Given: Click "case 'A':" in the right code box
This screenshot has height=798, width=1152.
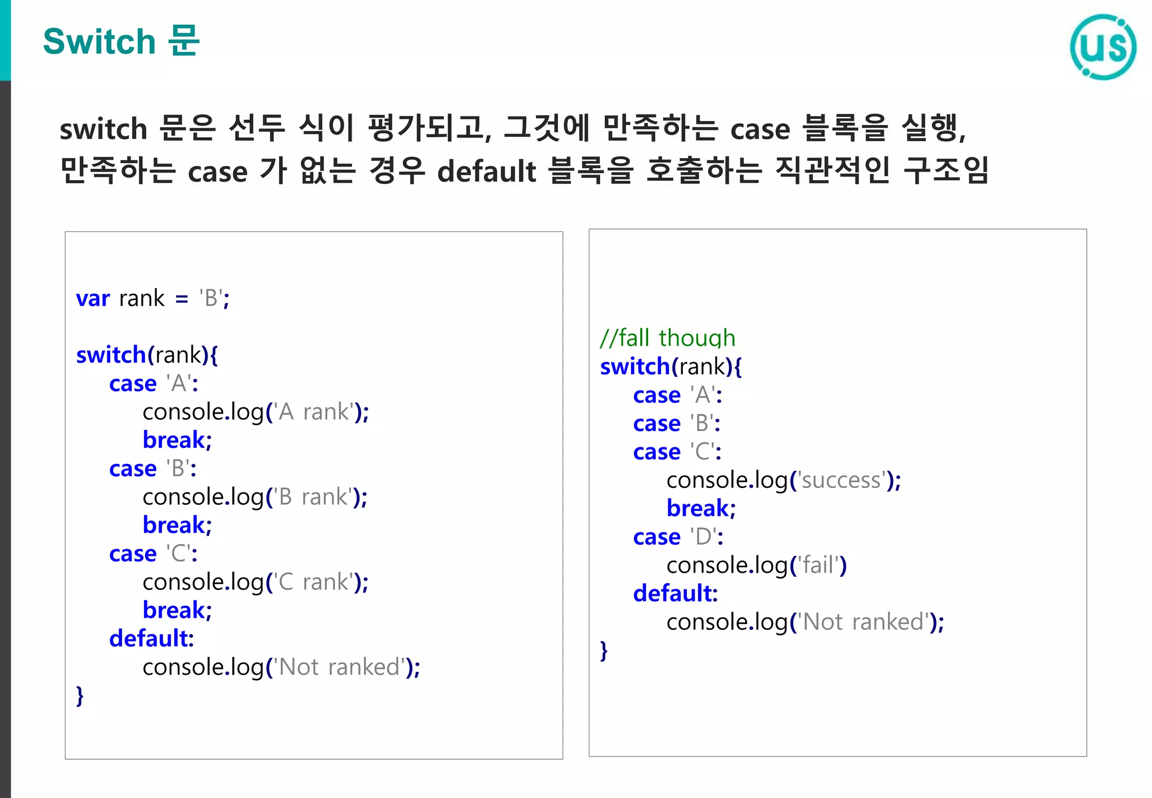Looking at the screenshot, I should click(678, 395).
